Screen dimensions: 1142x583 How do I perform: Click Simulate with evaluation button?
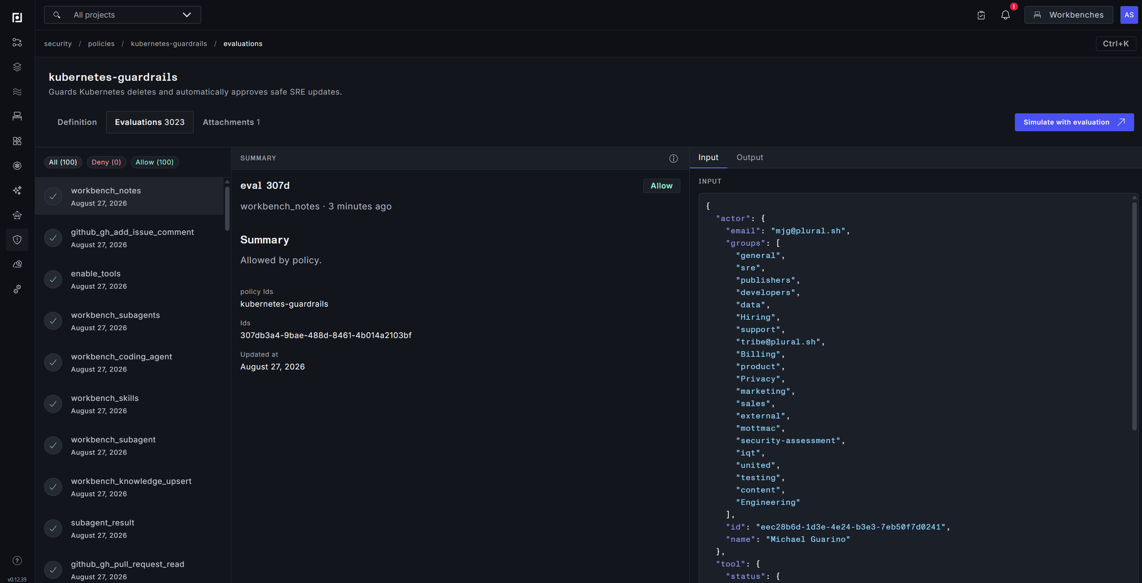tap(1074, 122)
